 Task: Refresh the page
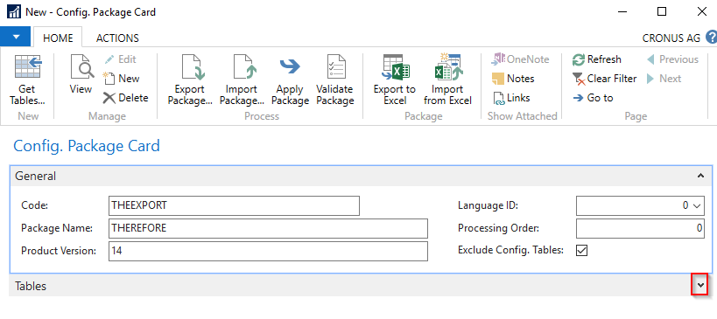pyautogui.click(x=597, y=59)
